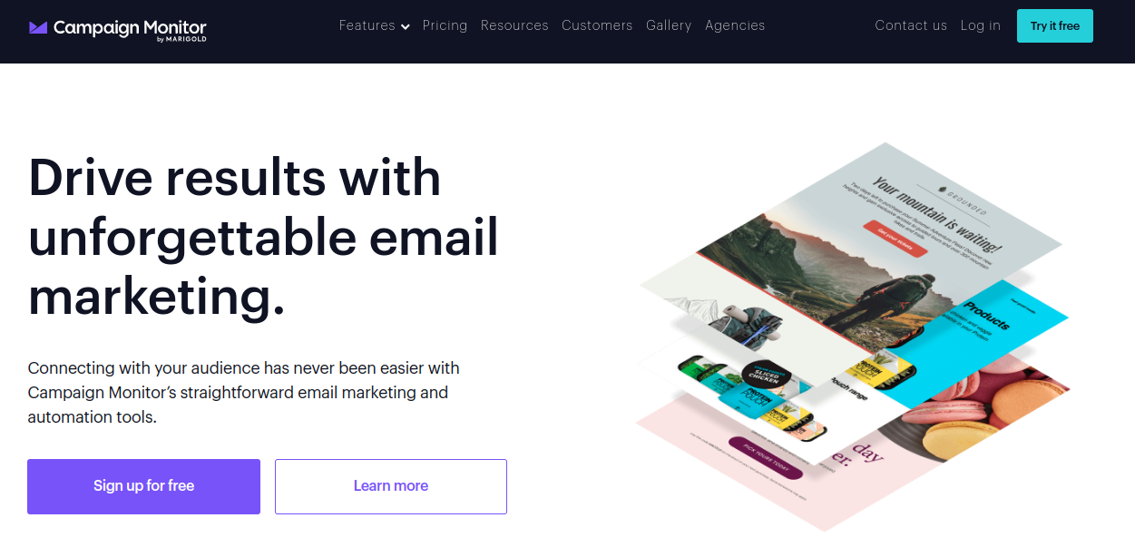This screenshot has width=1135, height=557.
Task: Open the Resources nav item
Action: 514,25
